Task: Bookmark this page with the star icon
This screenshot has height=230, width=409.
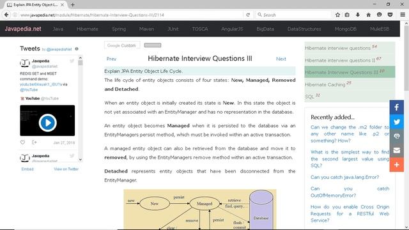Action: [337, 15]
